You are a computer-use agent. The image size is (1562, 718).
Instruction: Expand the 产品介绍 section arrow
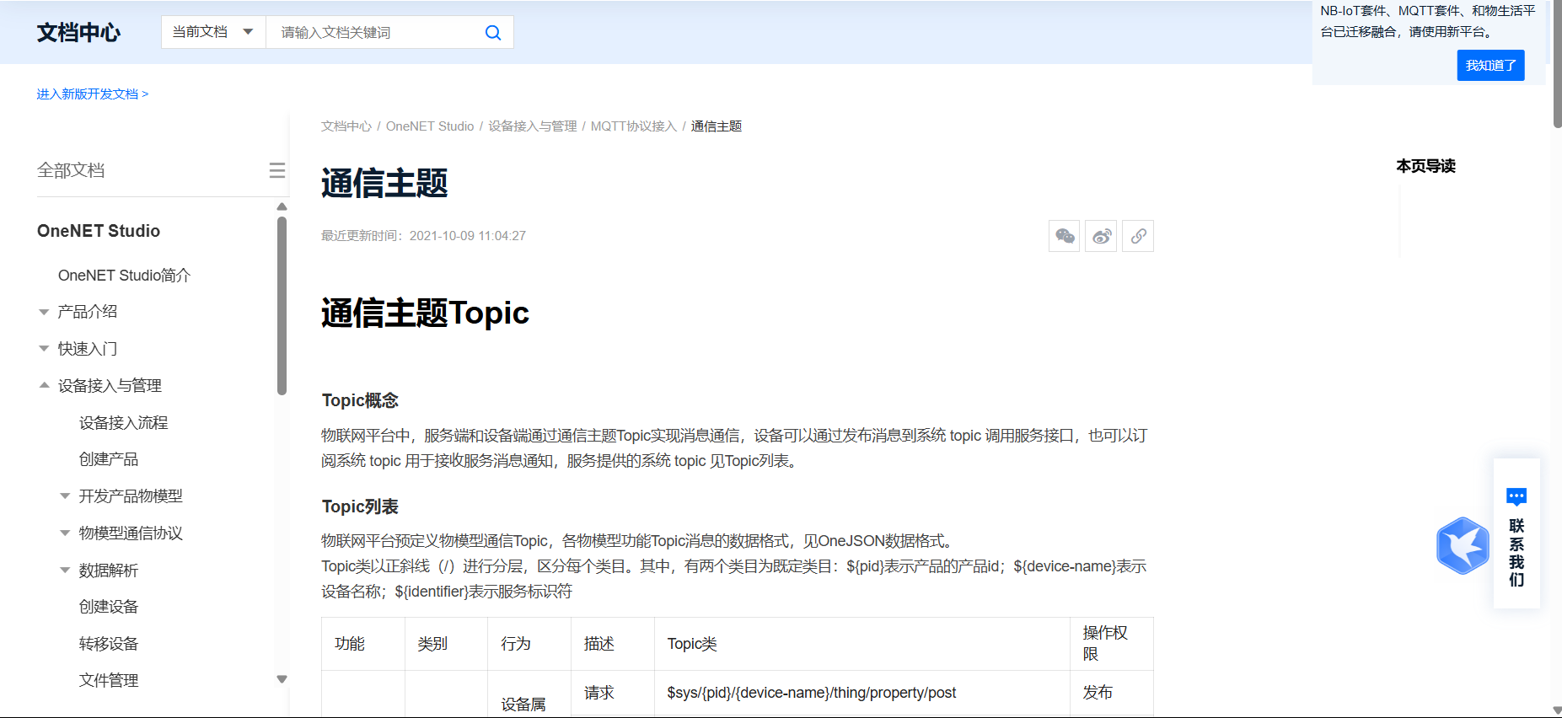(x=44, y=312)
